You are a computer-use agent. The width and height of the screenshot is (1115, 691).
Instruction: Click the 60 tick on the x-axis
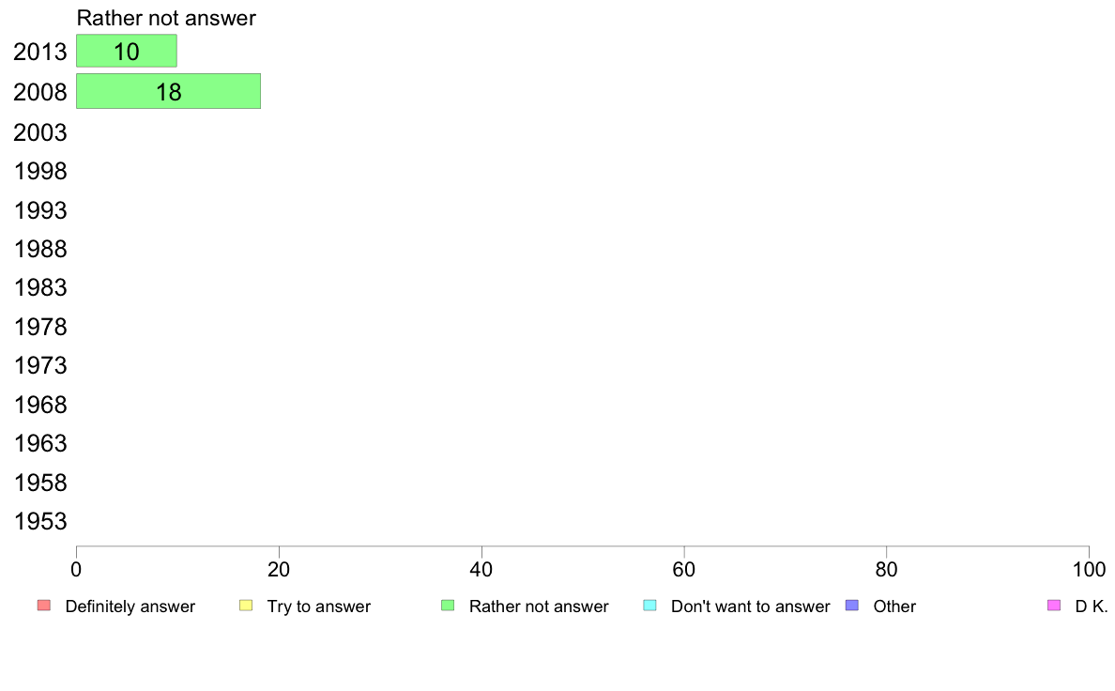pos(684,569)
